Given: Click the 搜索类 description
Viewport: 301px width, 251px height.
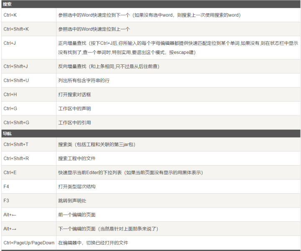Looking at the screenshot, I should pos(97,144).
